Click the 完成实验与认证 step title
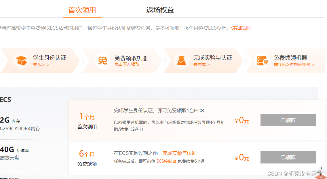Viewport: 327px width, 179px height. pos(212,58)
